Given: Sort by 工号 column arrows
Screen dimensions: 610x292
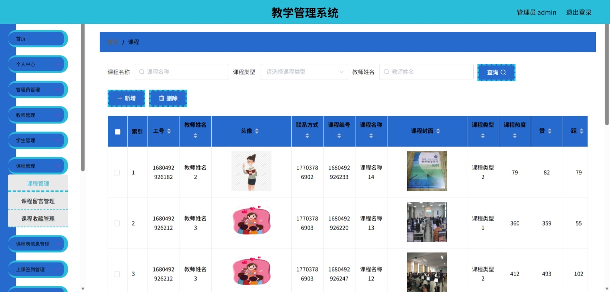Looking at the screenshot, I should coord(169,131).
